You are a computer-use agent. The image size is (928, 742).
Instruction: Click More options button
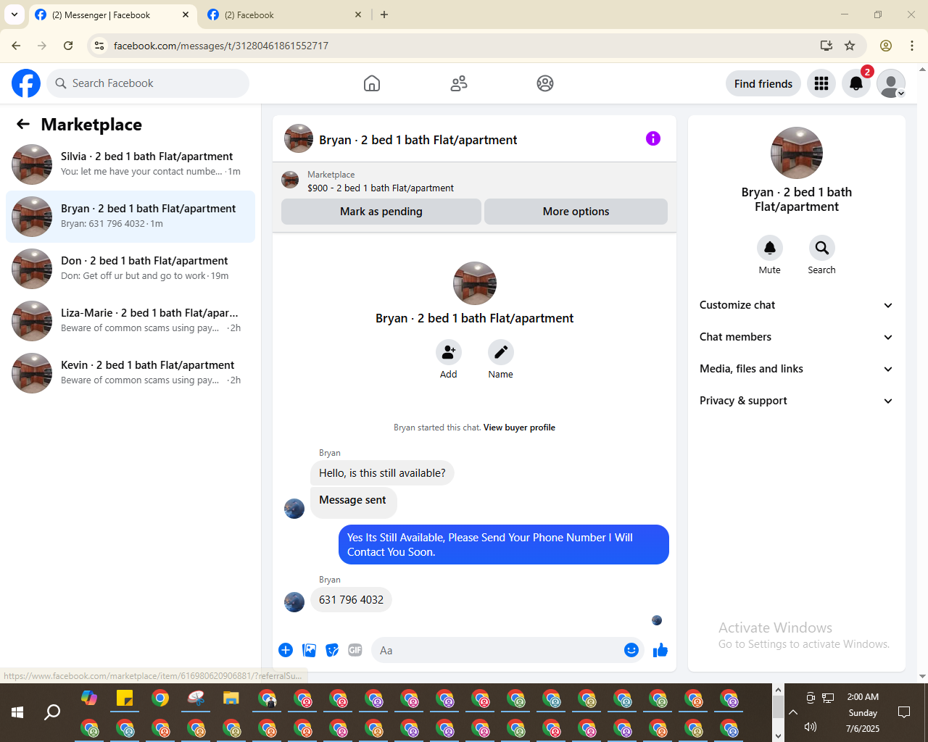pyautogui.click(x=576, y=212)
